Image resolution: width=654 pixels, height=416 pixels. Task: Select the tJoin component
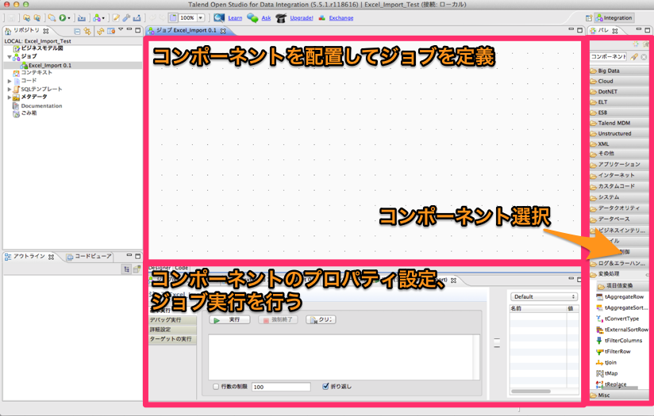[610, 362]
